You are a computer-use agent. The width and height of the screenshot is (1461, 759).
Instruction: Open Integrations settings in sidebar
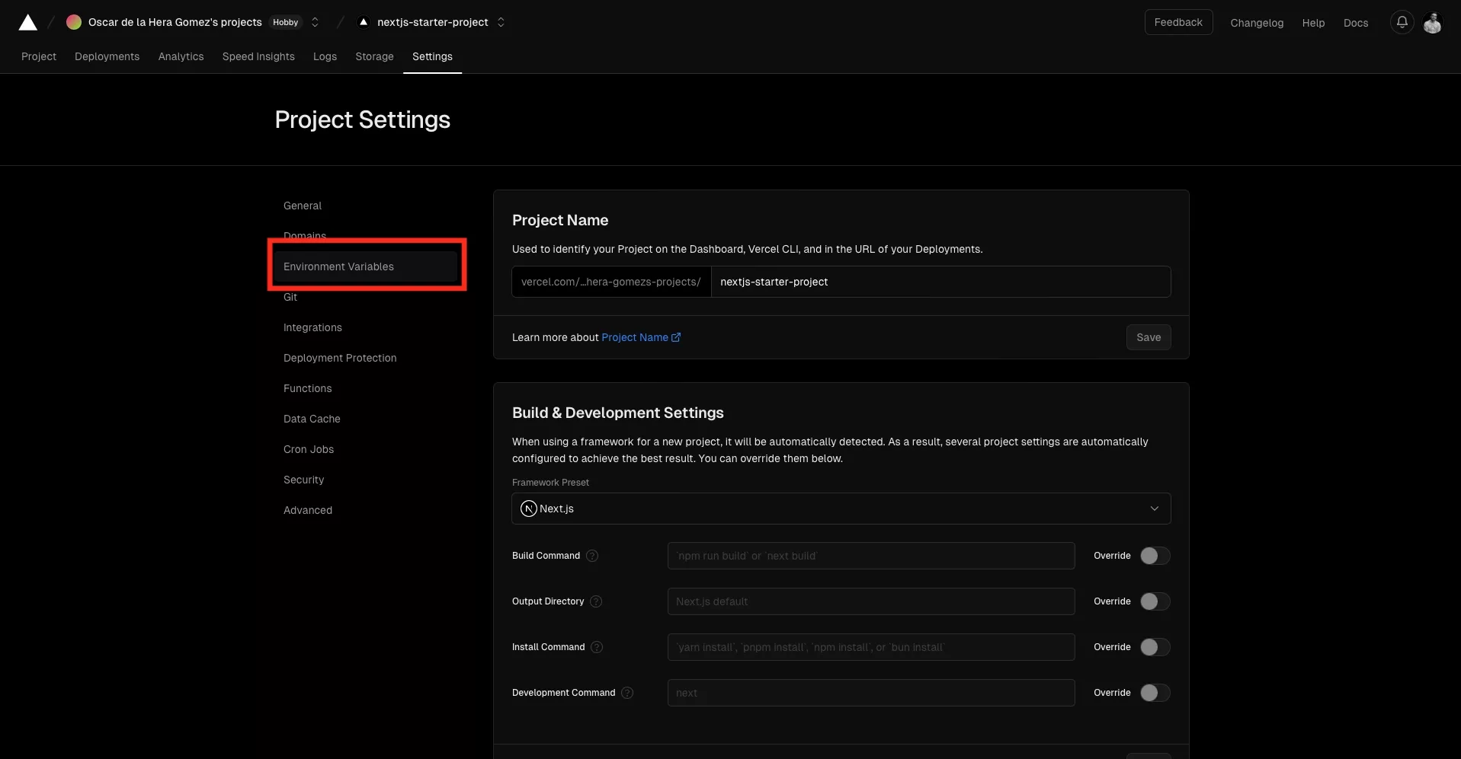coord(312,327)
